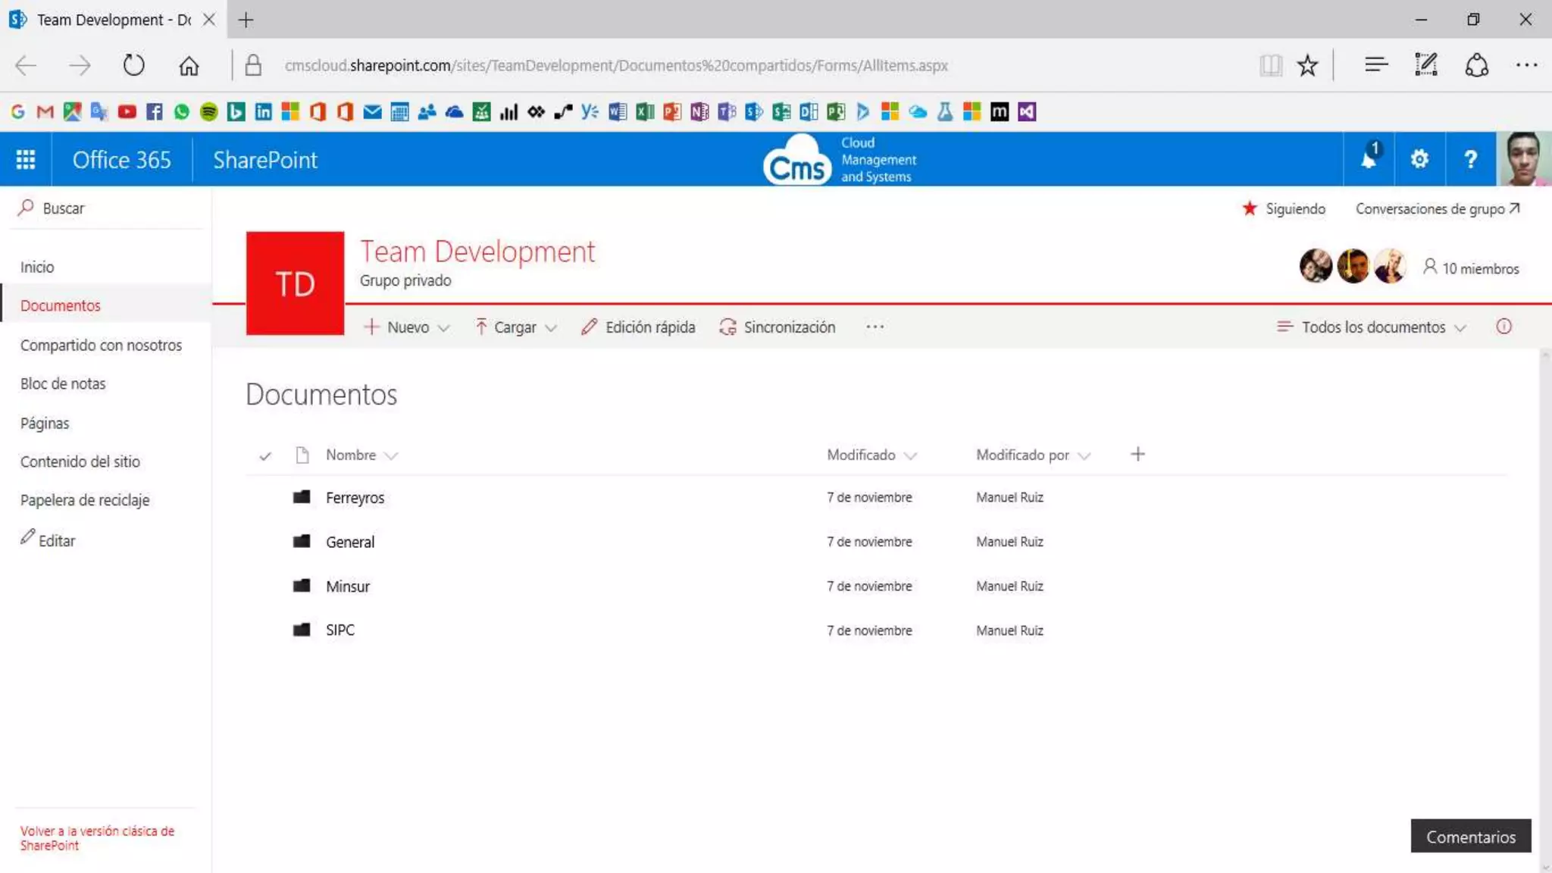This screenshot has height=873, width=1552.
Task: Open the 10 miembros member list
Action: [x=1470, y=268]
